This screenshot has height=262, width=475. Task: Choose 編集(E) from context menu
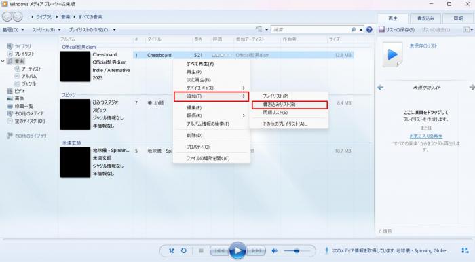click(x=212, y=107)
